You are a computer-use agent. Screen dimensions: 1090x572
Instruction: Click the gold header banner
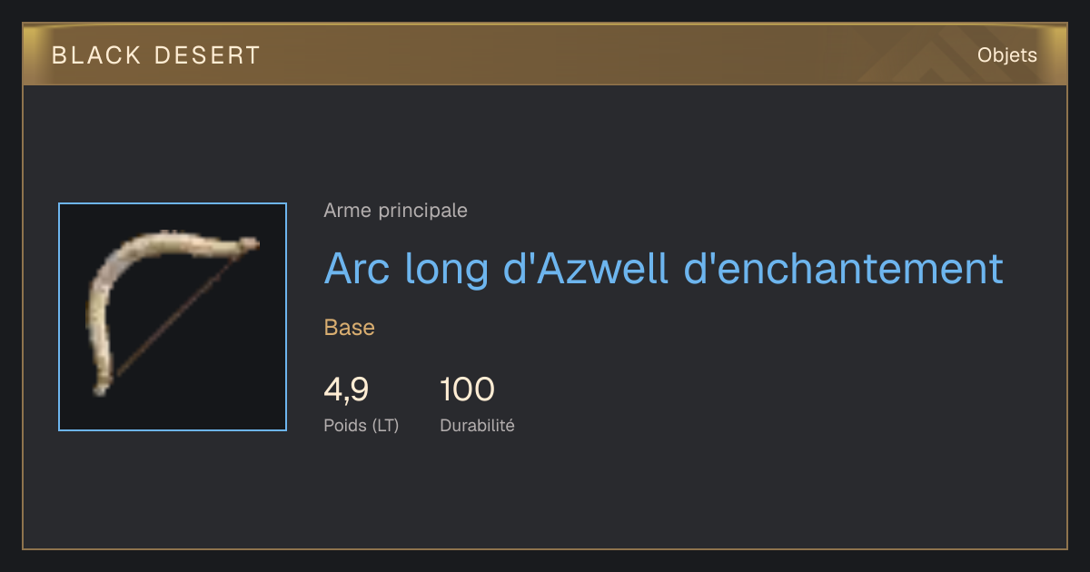pyautogui.click(x=545, y=54)
